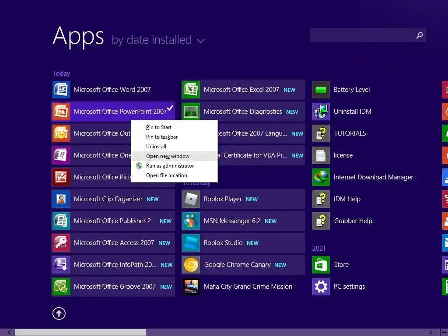The image size is (448, 336).
Task: Click the Microsoft Office 2007 Language tile label
Action: coord(252,133)
